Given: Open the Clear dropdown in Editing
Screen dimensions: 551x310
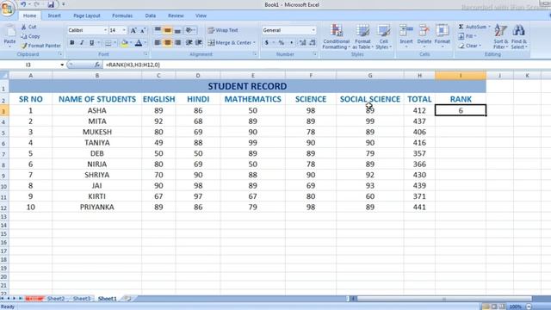Looking at the screenshot, I should point(469,46).
